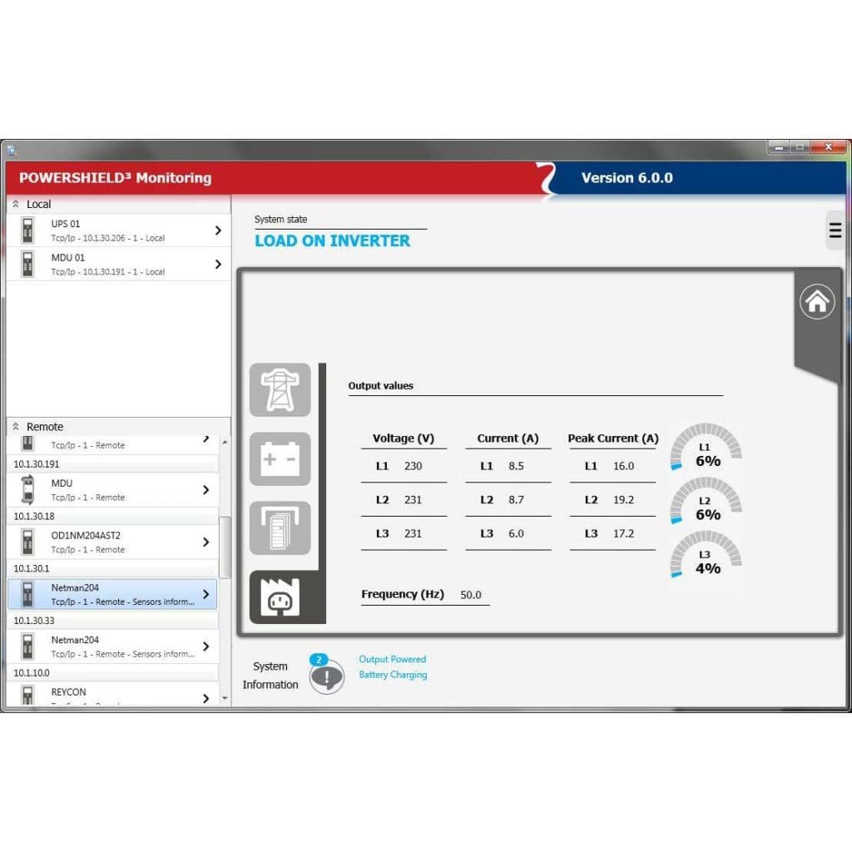Click the Voltage (V) column header
Image resolution: width=852 pixels, height=852 pixels.
(404, 438)
